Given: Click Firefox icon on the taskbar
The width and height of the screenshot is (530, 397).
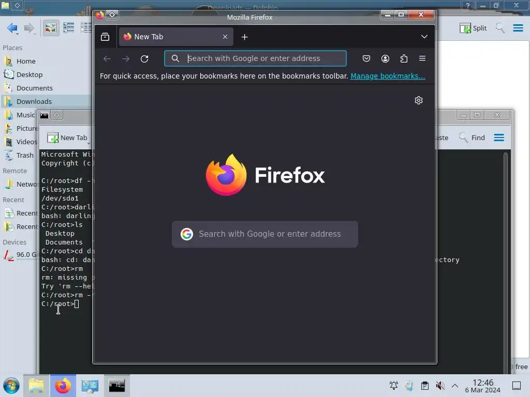Looking at the screenshot, I should point(63,386).
